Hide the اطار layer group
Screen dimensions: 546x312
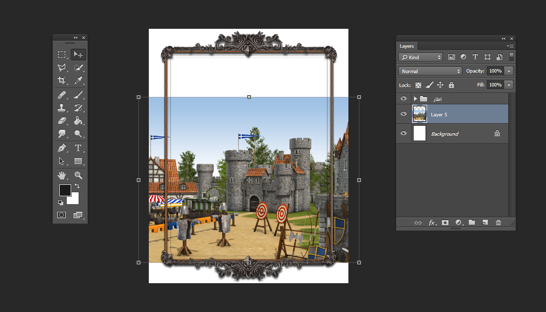tap(404, 99)
